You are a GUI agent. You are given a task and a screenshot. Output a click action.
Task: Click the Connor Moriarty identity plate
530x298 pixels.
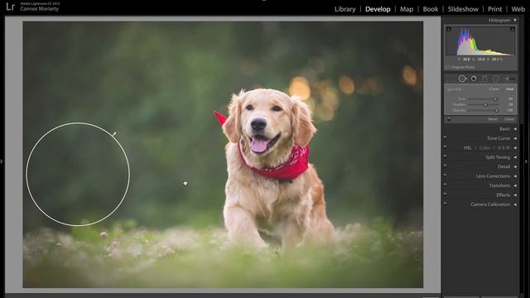pos(39,9)
